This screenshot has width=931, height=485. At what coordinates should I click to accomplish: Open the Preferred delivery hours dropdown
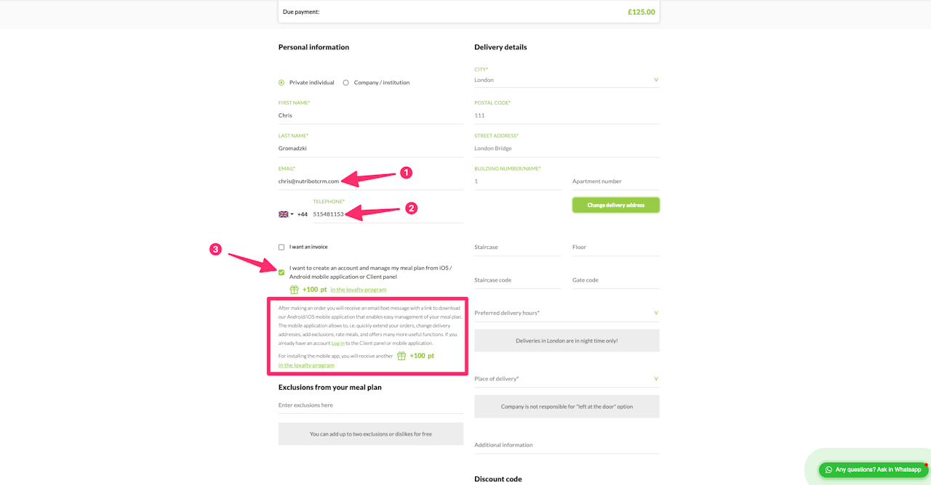567,313
